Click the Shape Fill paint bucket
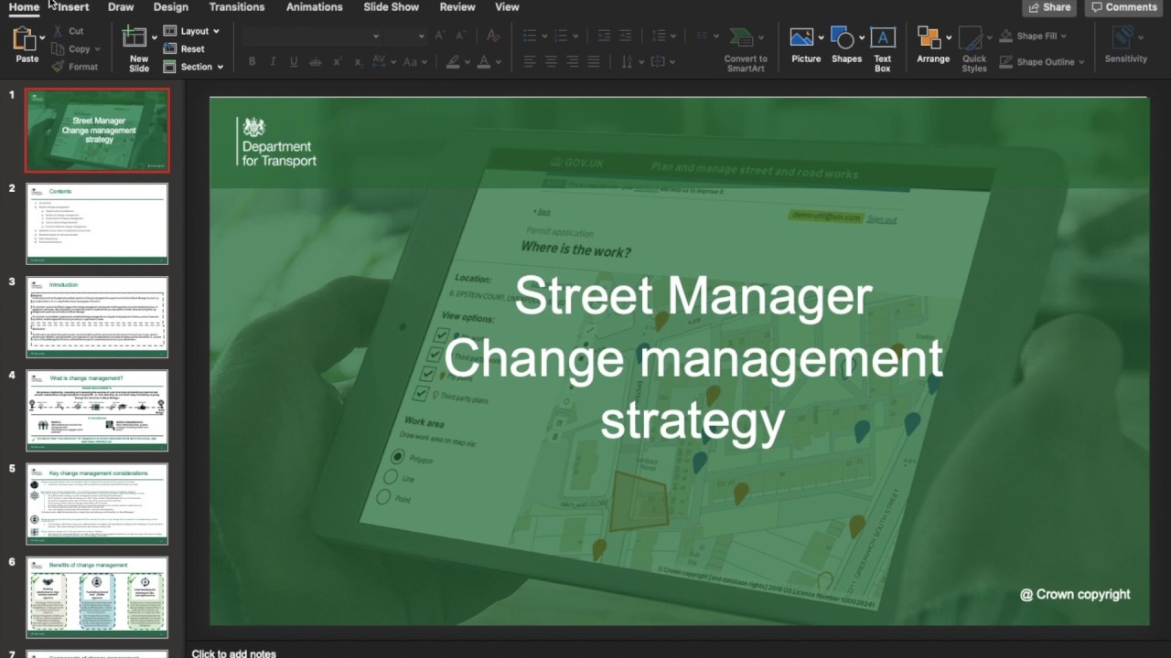Image resolution: width=1171 pixels, height=658 pixels. pyautogui.click(x=1006, y=37)
